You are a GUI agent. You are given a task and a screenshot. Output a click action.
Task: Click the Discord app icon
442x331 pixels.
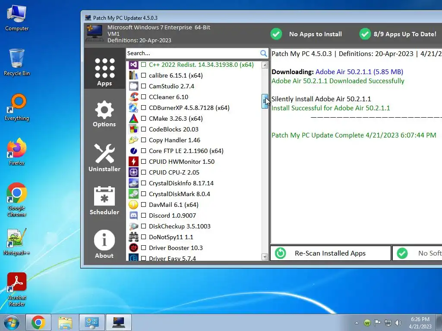(x=133, y=215)
